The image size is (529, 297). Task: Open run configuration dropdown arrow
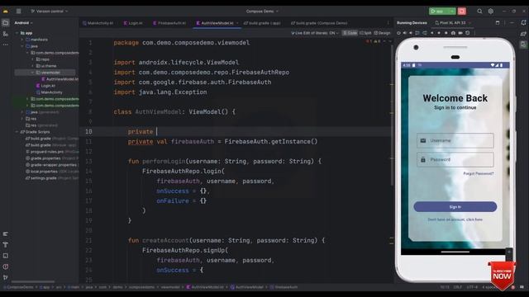click(x=452, y=11)
